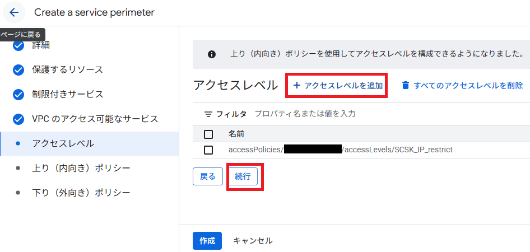Image resolution: width=530 pixels, height=252 pixels.
Task: Click the 保護するリソース checkmark icon
Action: (18, 70)
